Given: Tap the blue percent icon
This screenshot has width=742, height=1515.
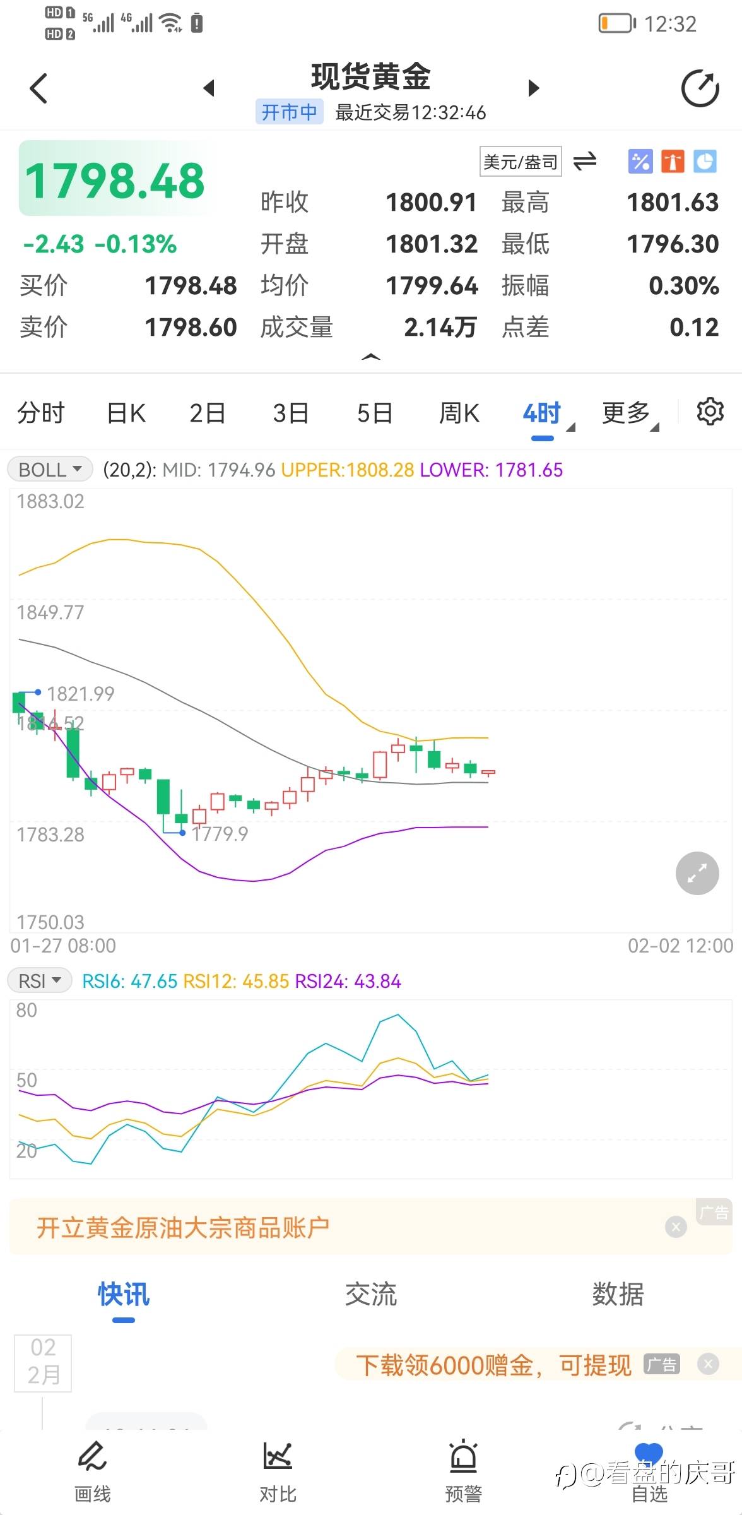Looking at the screenshot, I should pyautogui.click(x=640, y=162).
